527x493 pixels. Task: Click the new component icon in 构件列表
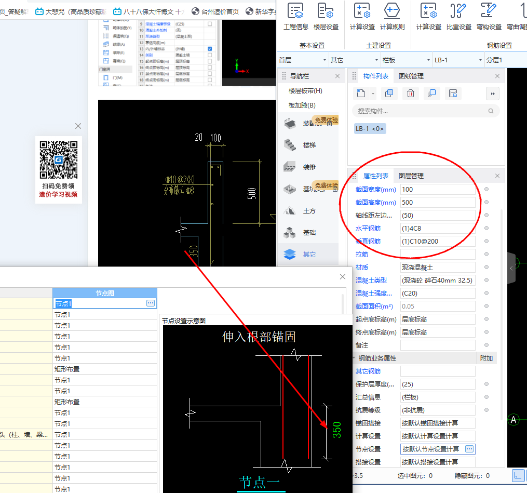coord(361,94)
